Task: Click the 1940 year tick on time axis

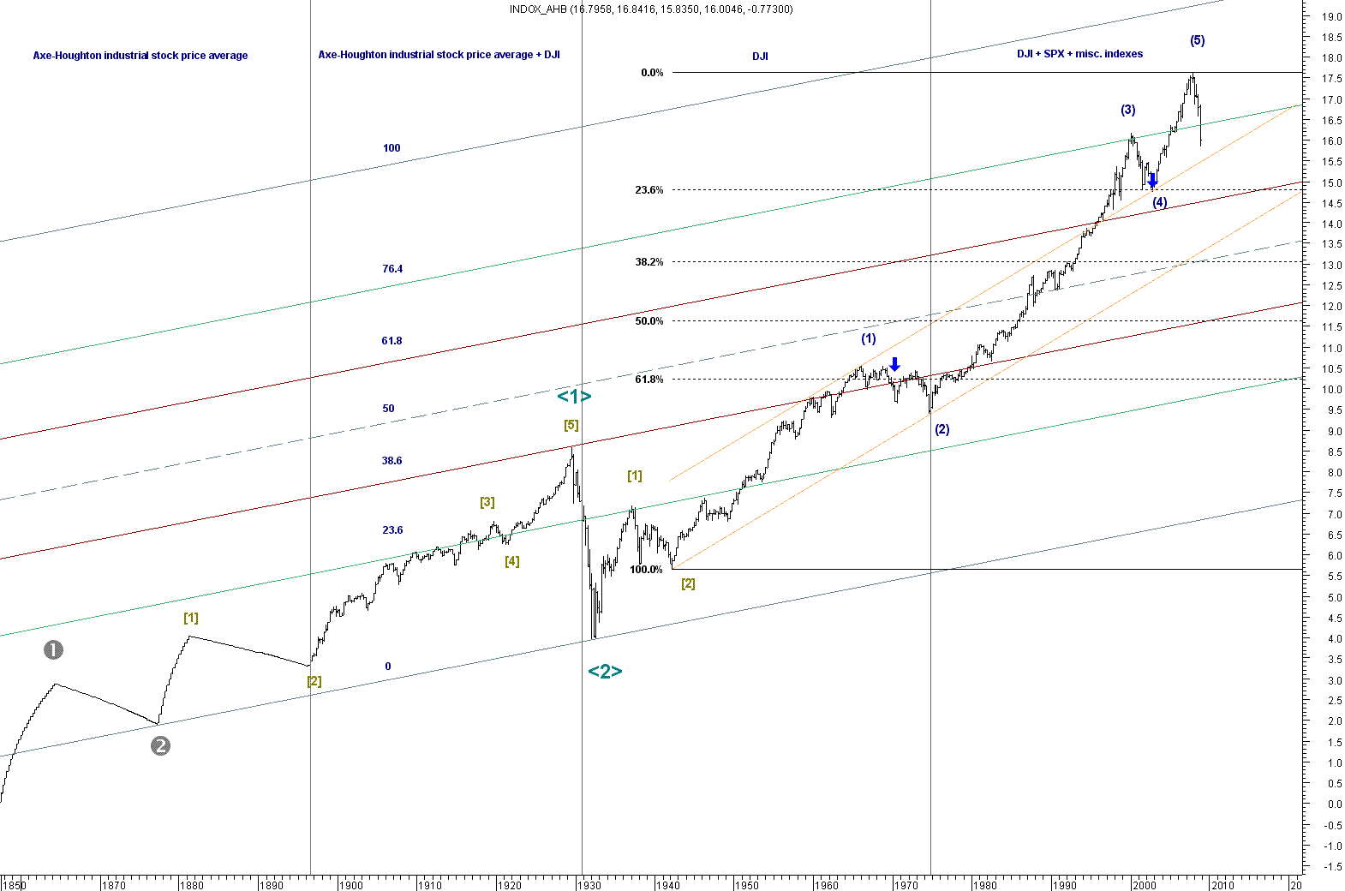Action: pos(667,885)
